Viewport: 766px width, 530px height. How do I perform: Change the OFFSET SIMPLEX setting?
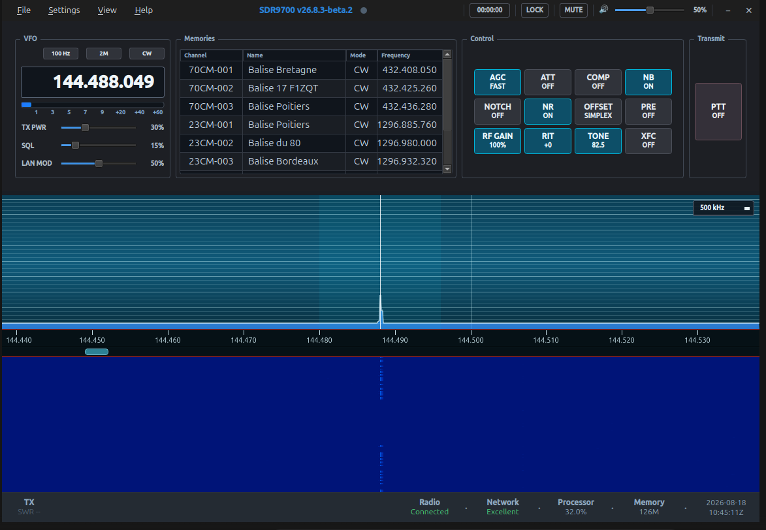598,111
